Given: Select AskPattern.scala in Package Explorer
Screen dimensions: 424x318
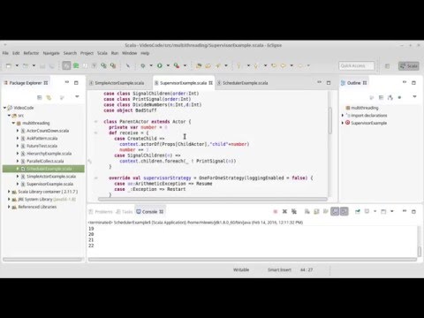Looking at the screenshot, I should click(42, 138).
